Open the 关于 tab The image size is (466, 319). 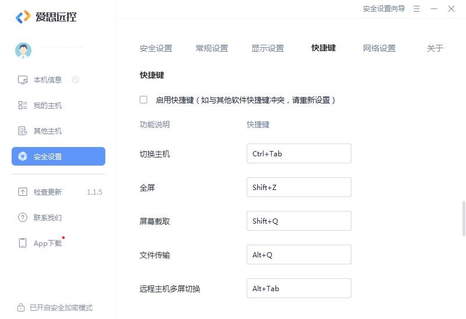pos(435,48)
